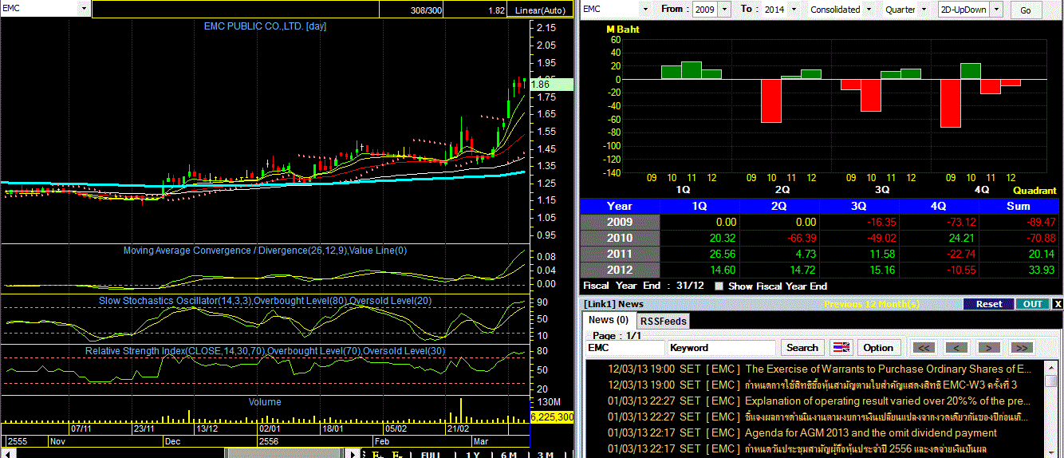1064x458 pixels.
Task: Jump to last news page with >> button
Action: 1022,348
